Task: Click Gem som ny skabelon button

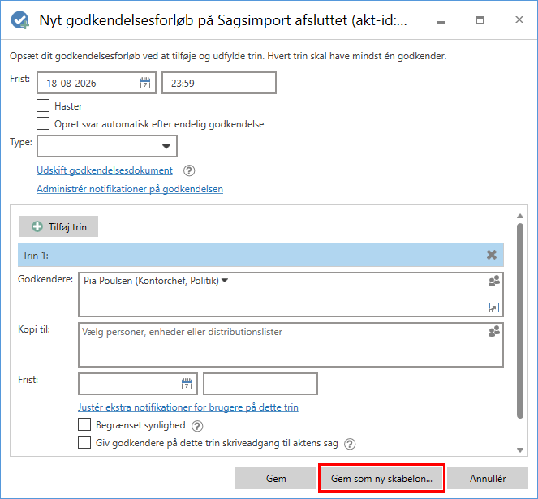Action: 381,478
